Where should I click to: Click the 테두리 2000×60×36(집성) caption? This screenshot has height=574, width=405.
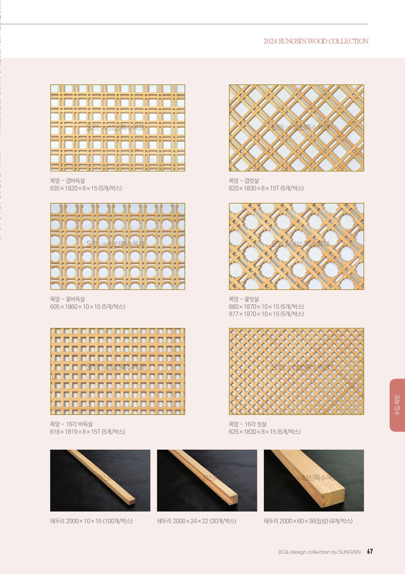pyautogui.click(x=308, y=521)
